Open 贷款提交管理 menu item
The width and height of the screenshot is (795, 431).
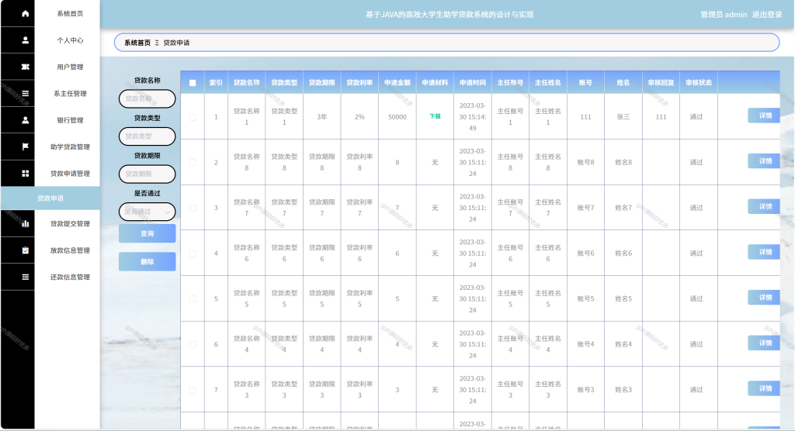tap(70, 223)
